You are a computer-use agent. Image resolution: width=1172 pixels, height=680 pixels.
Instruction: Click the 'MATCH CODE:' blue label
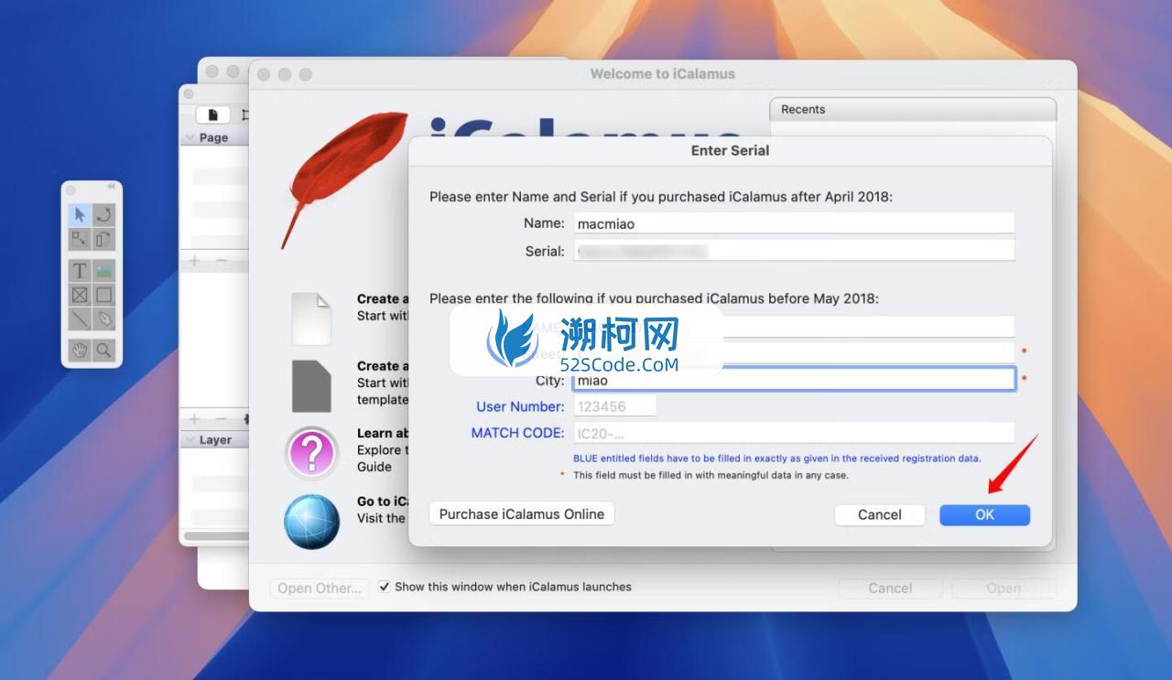tap(517, 433)
